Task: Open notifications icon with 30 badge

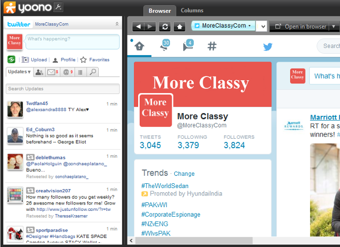Action: tap(165, 45)
